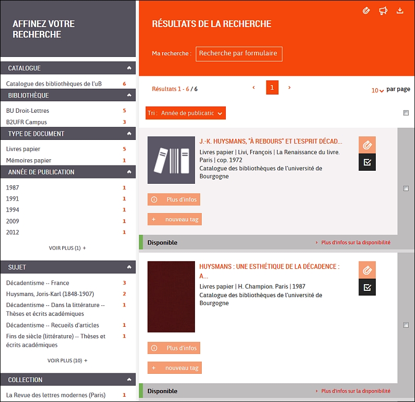Click the paperclip icon on the Livi Huysmans record
Viewport: 415px width, 402px height.
coord(367,145)
